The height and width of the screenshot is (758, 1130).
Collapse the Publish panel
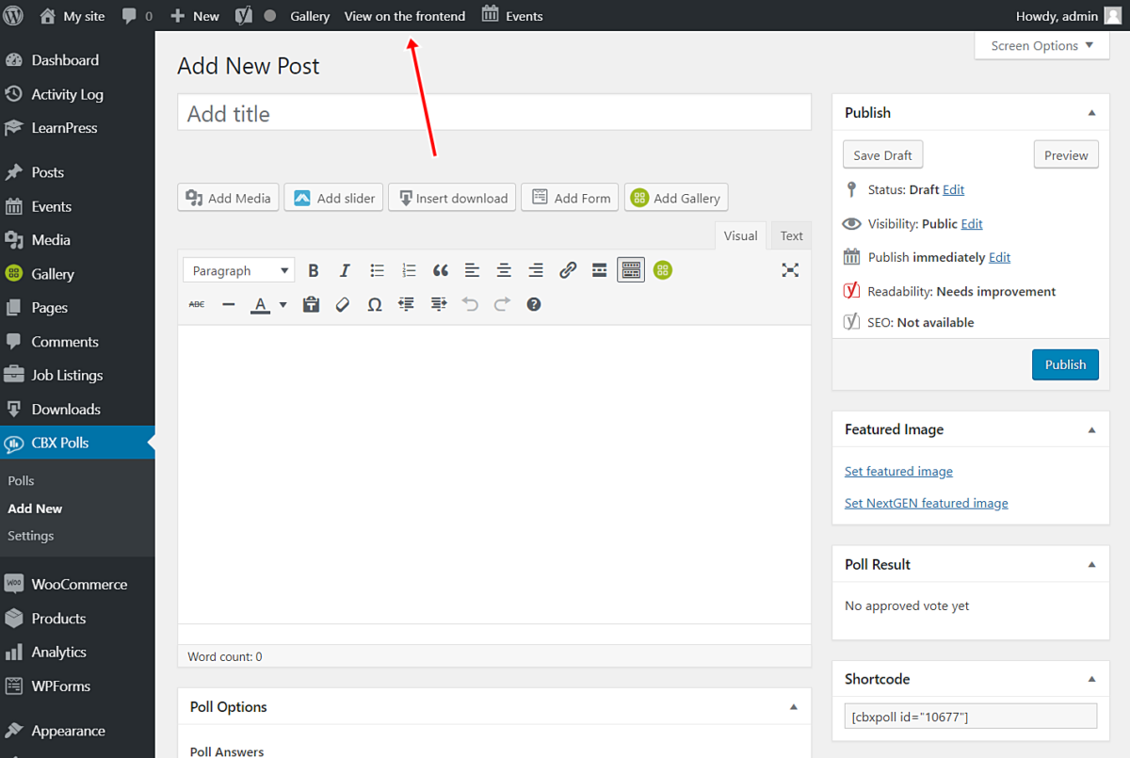click(x=1091, y=112)
